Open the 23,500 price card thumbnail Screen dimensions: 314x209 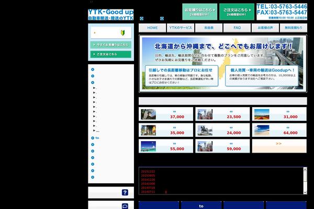(205, 114)
